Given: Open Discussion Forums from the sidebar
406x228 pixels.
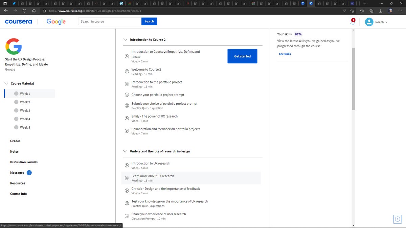Looking at the screenshot, I should pyautogui.click(x=24, y=162).
